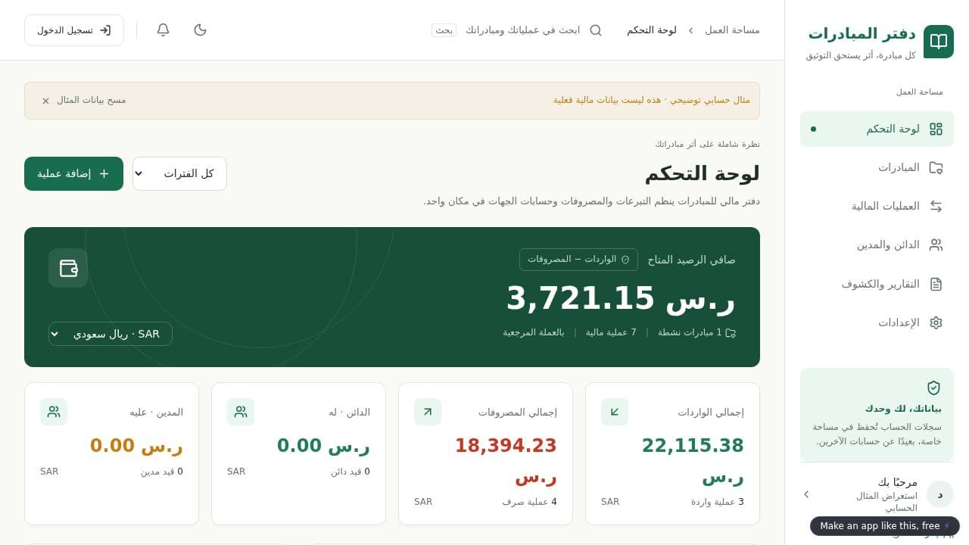Screen dimensions: 969x545
Task: Navigate to الدائن والمدين section
Action: [x=877, y=244]
